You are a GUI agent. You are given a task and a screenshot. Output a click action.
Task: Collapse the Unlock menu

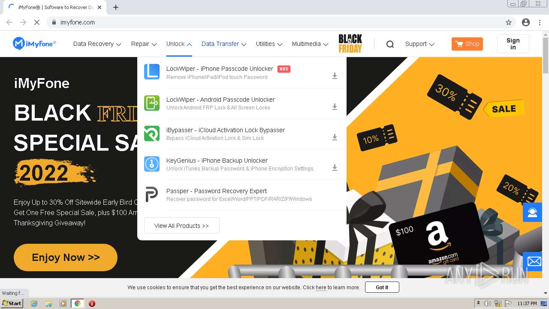pos(179,44)
